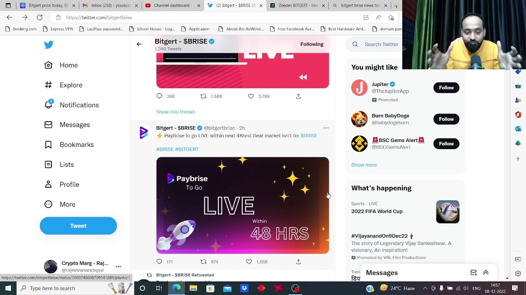Expand the Messages drawer

pos(486,273)
